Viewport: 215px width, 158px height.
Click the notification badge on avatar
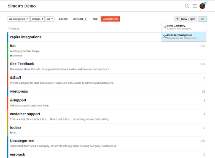205,3
